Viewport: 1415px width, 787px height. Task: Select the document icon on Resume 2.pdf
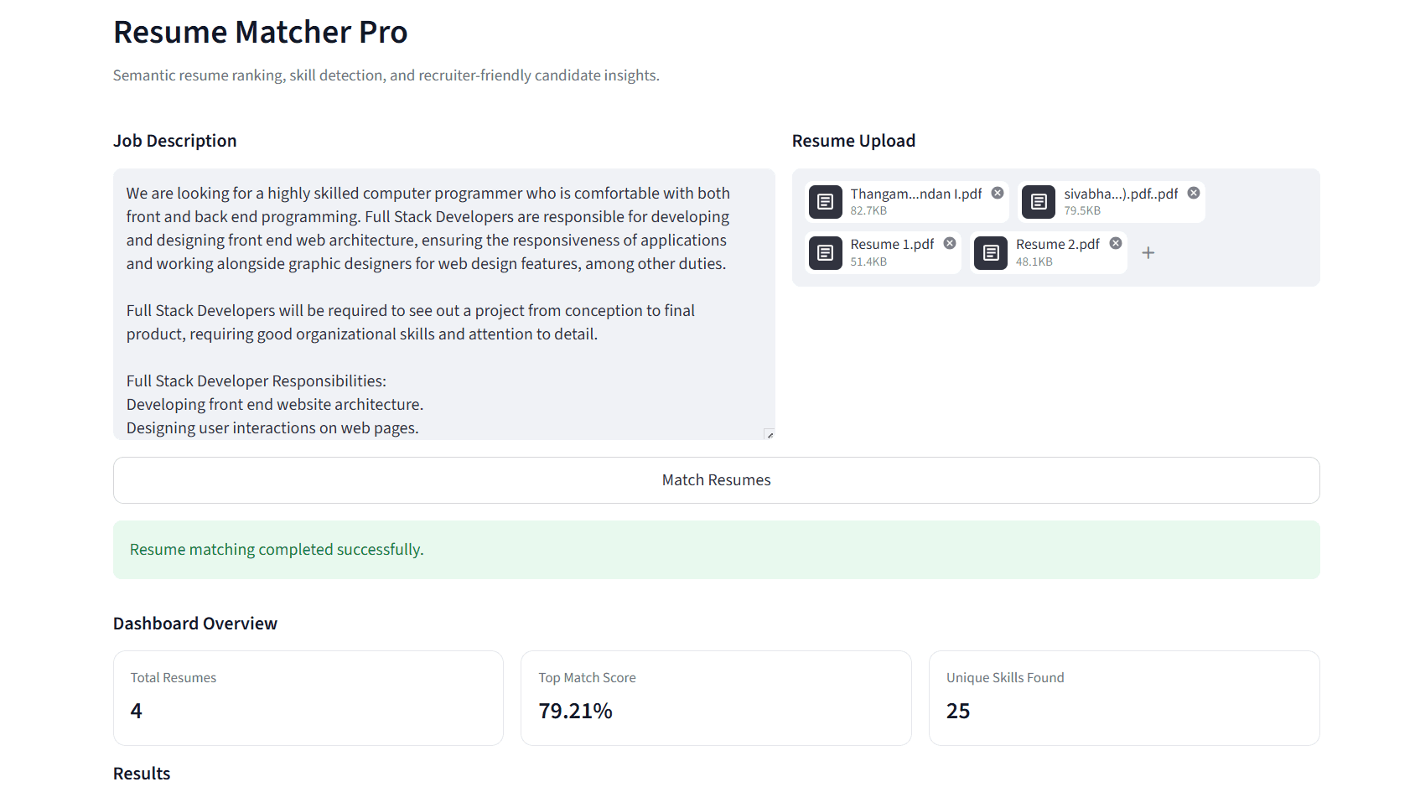pos(990,252)
